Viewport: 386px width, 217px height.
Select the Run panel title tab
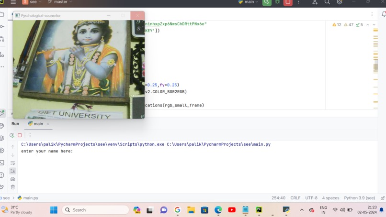(x=15, y=124)
